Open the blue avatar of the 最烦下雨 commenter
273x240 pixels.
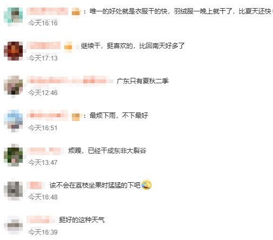(x=14, y=121)
